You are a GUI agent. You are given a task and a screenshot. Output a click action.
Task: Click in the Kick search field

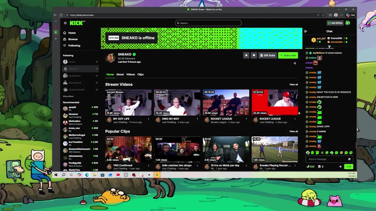coord(208,23)
